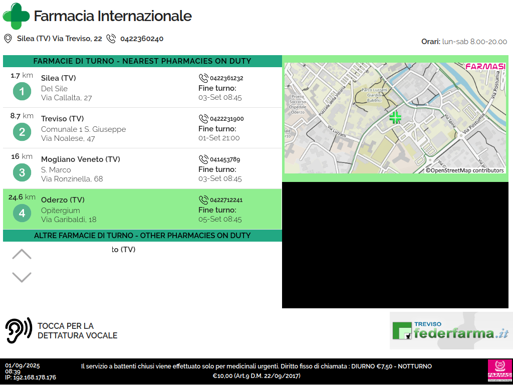The height and width of the screenshot is (385, 513).
Task: Call Silea pharmacy number 0422361232
Action: pos(221,78)
